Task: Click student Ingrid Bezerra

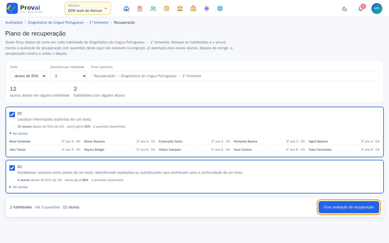Action: pyautogui.click(x=318, y=142)
